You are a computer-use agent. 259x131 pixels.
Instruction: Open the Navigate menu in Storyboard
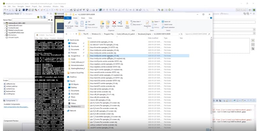point(21,7)
